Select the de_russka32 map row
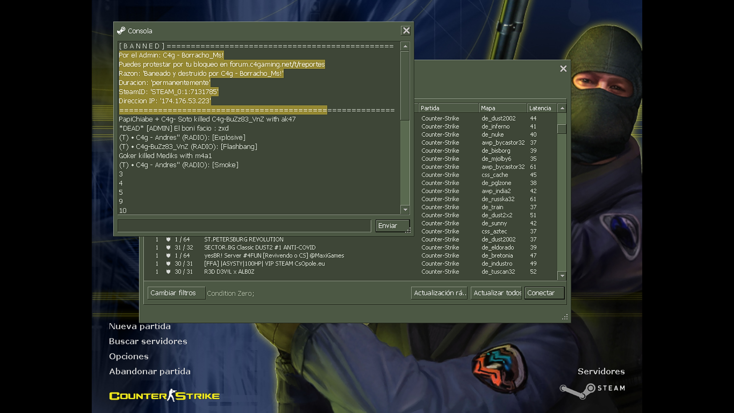The image size is (734, 413). [486, 199]
